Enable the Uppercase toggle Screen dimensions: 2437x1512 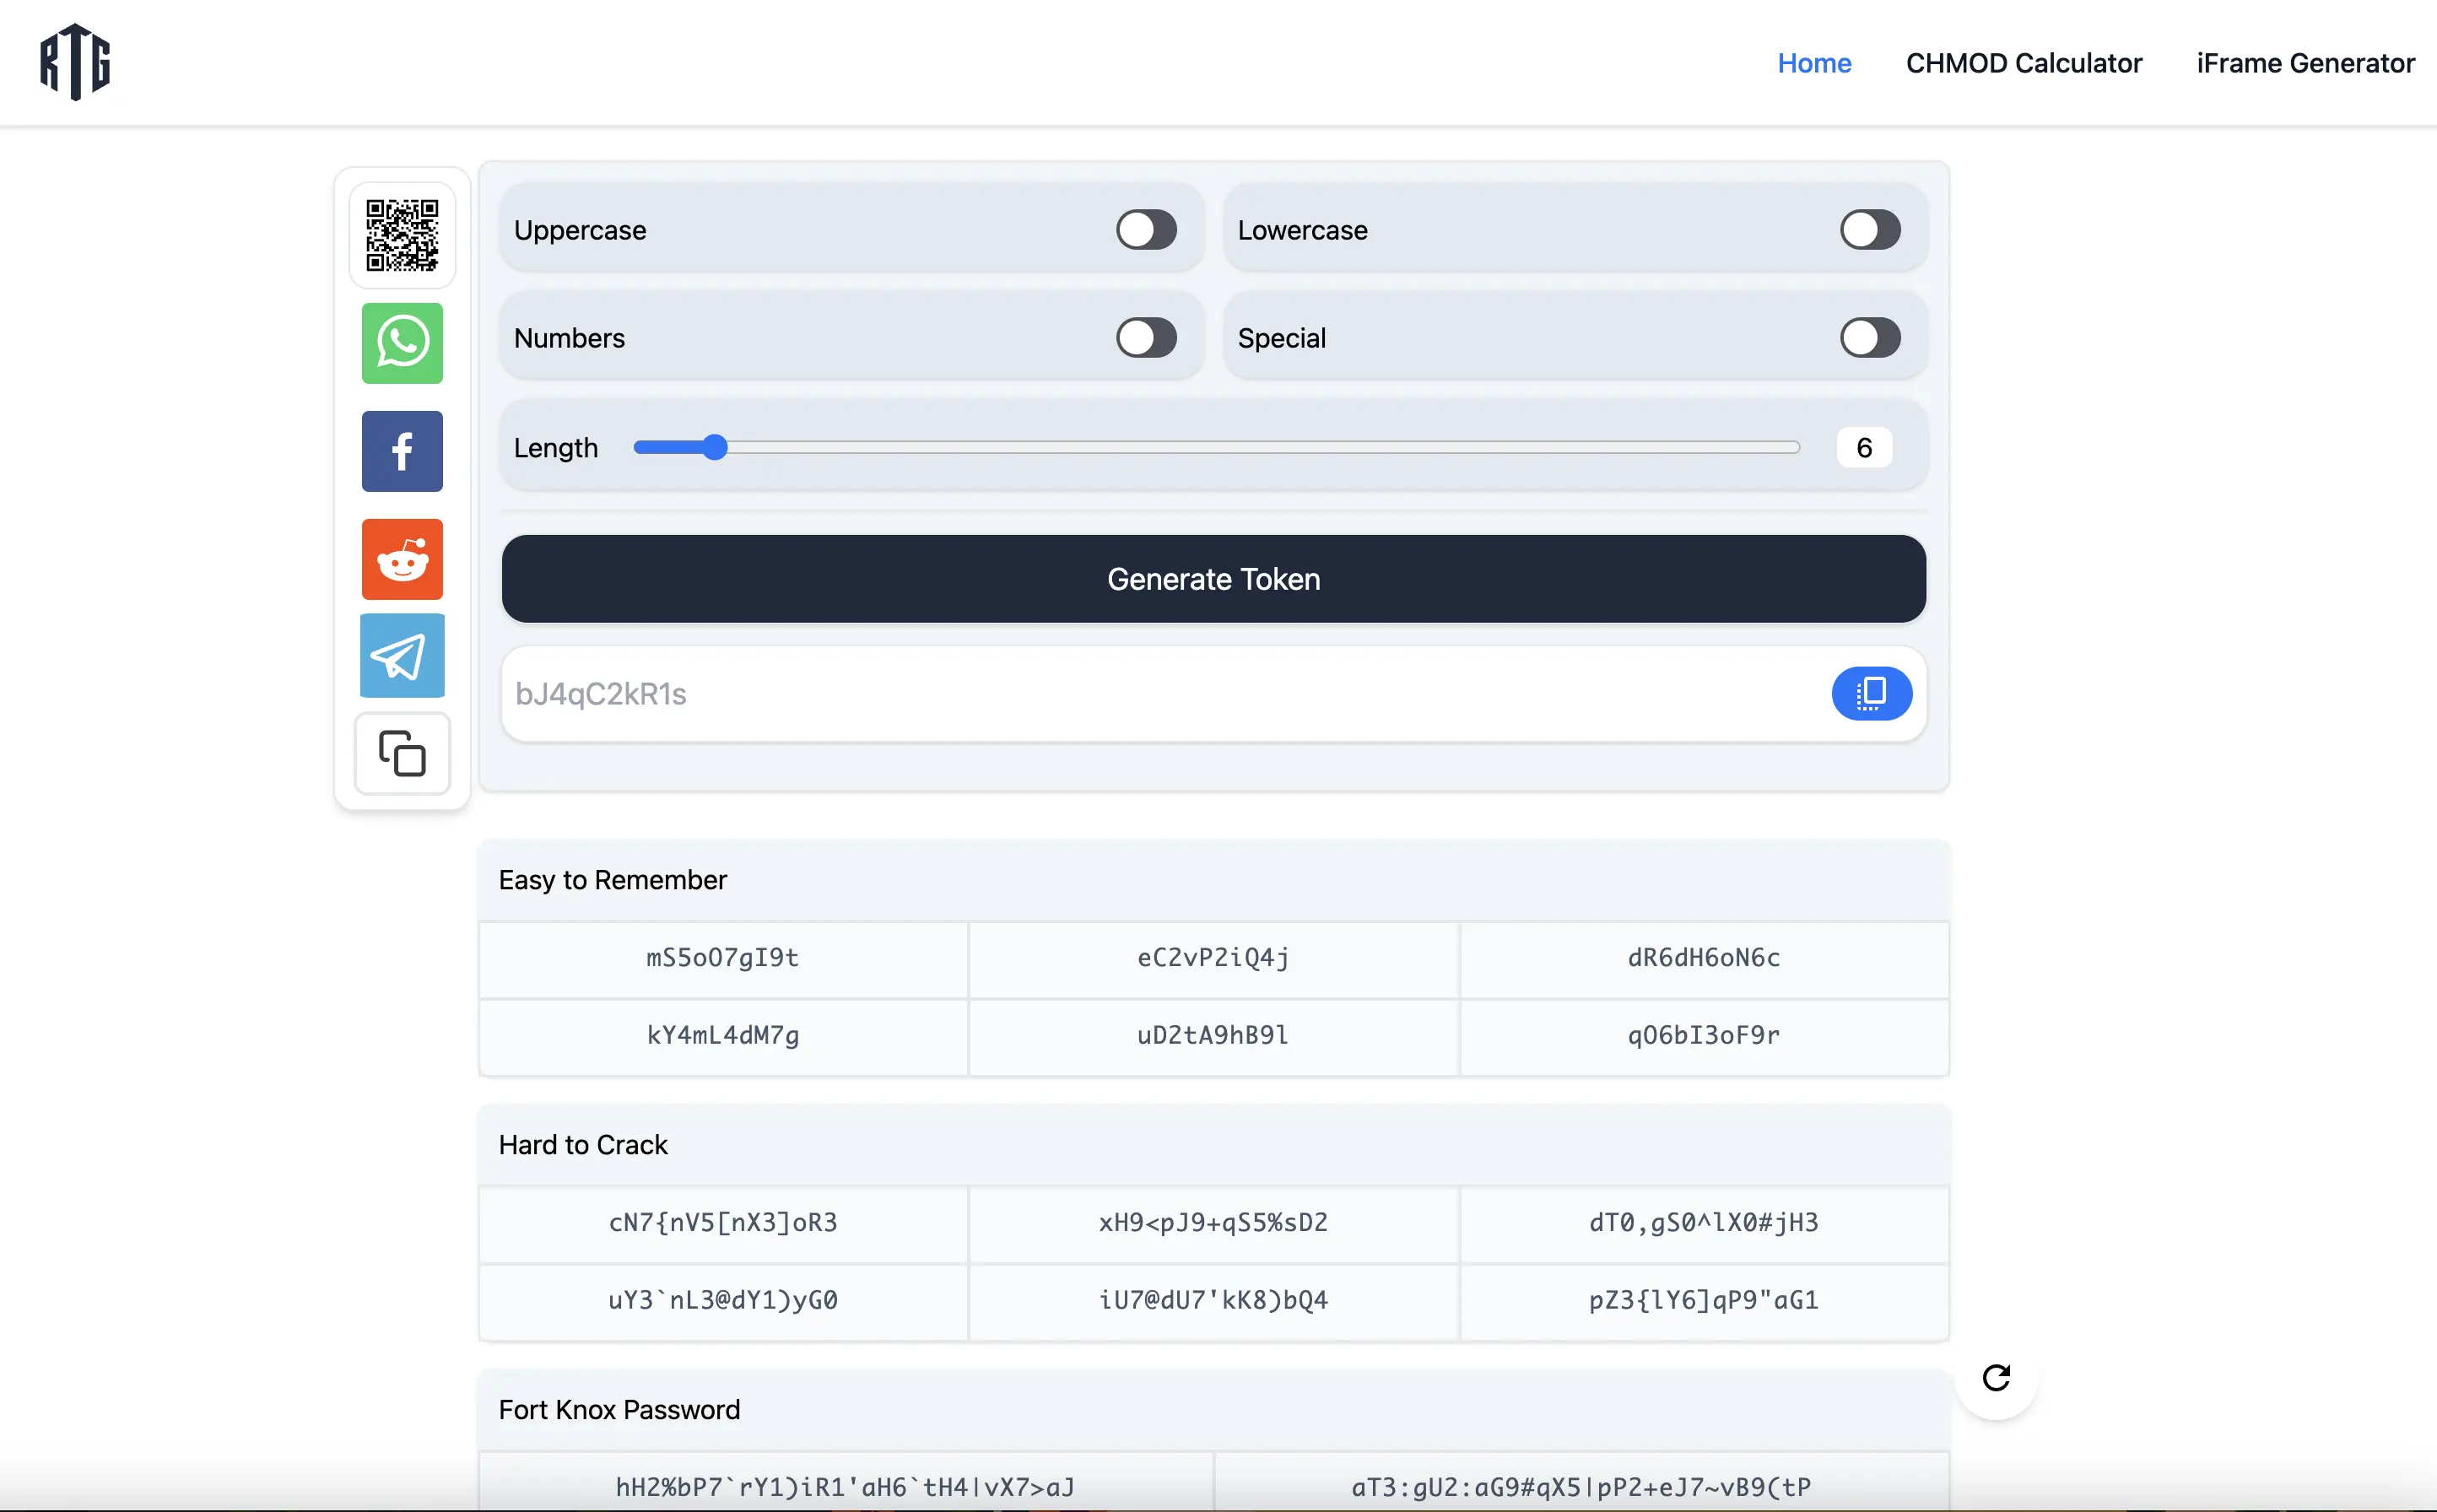[1146, 230]
